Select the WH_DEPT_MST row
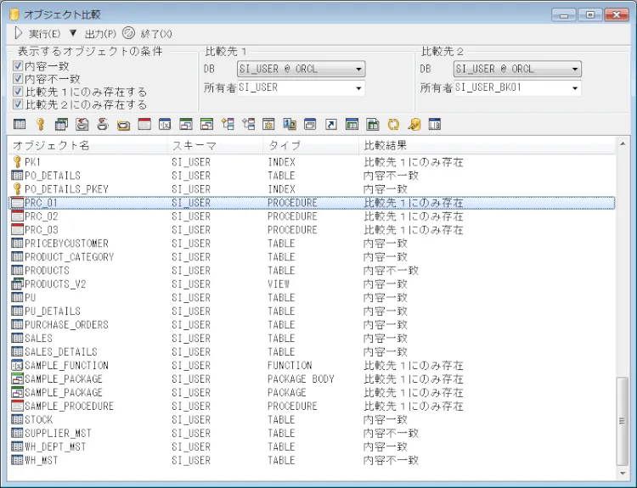The image size is (637, 488). 312,446
